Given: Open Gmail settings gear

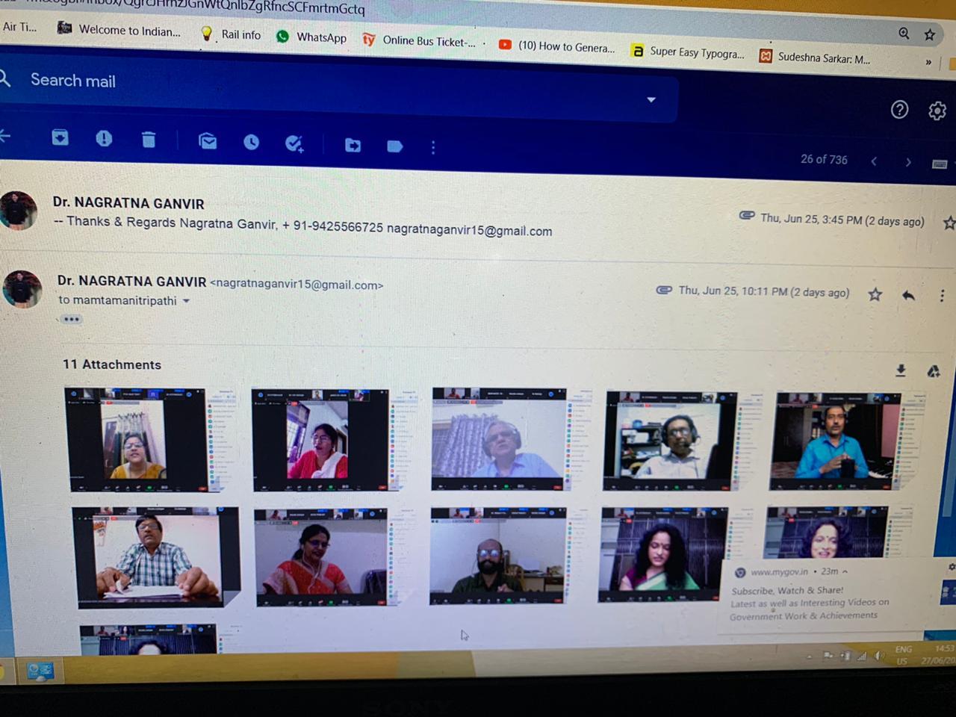Looking at the screenshot, I should (937, 111).
